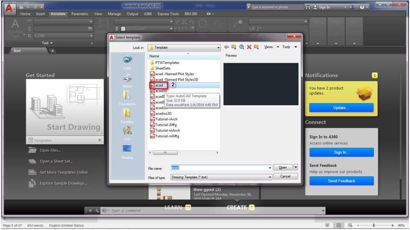Click Search the Web icon
The height and width of the screenshot is (230, 410).
pyautogui.click(x=241, y=47)
